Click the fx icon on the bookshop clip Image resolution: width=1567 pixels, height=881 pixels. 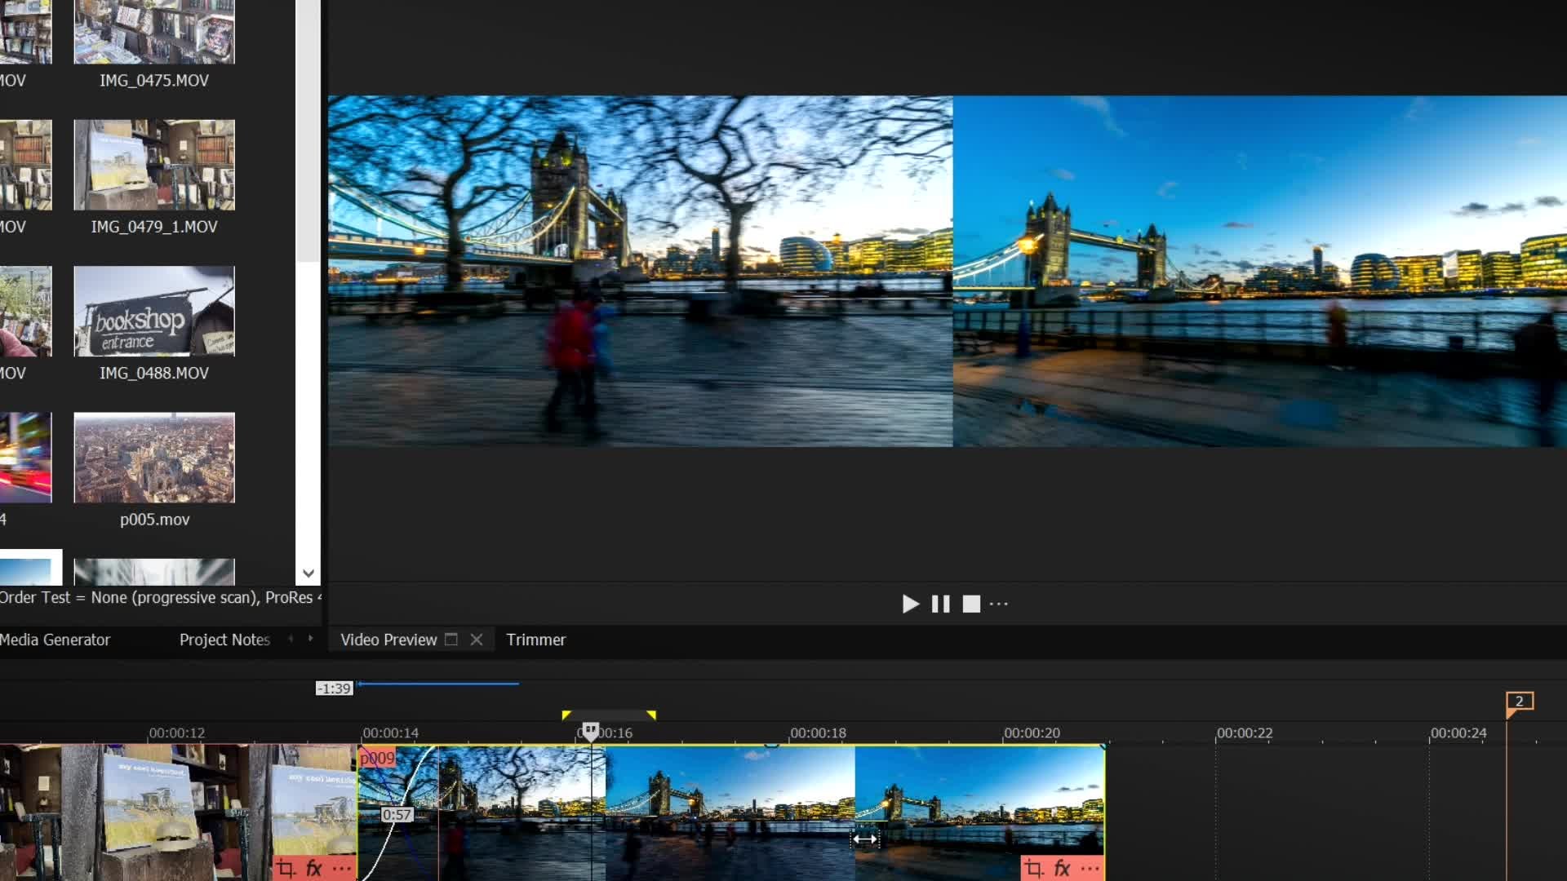point(314,868)
